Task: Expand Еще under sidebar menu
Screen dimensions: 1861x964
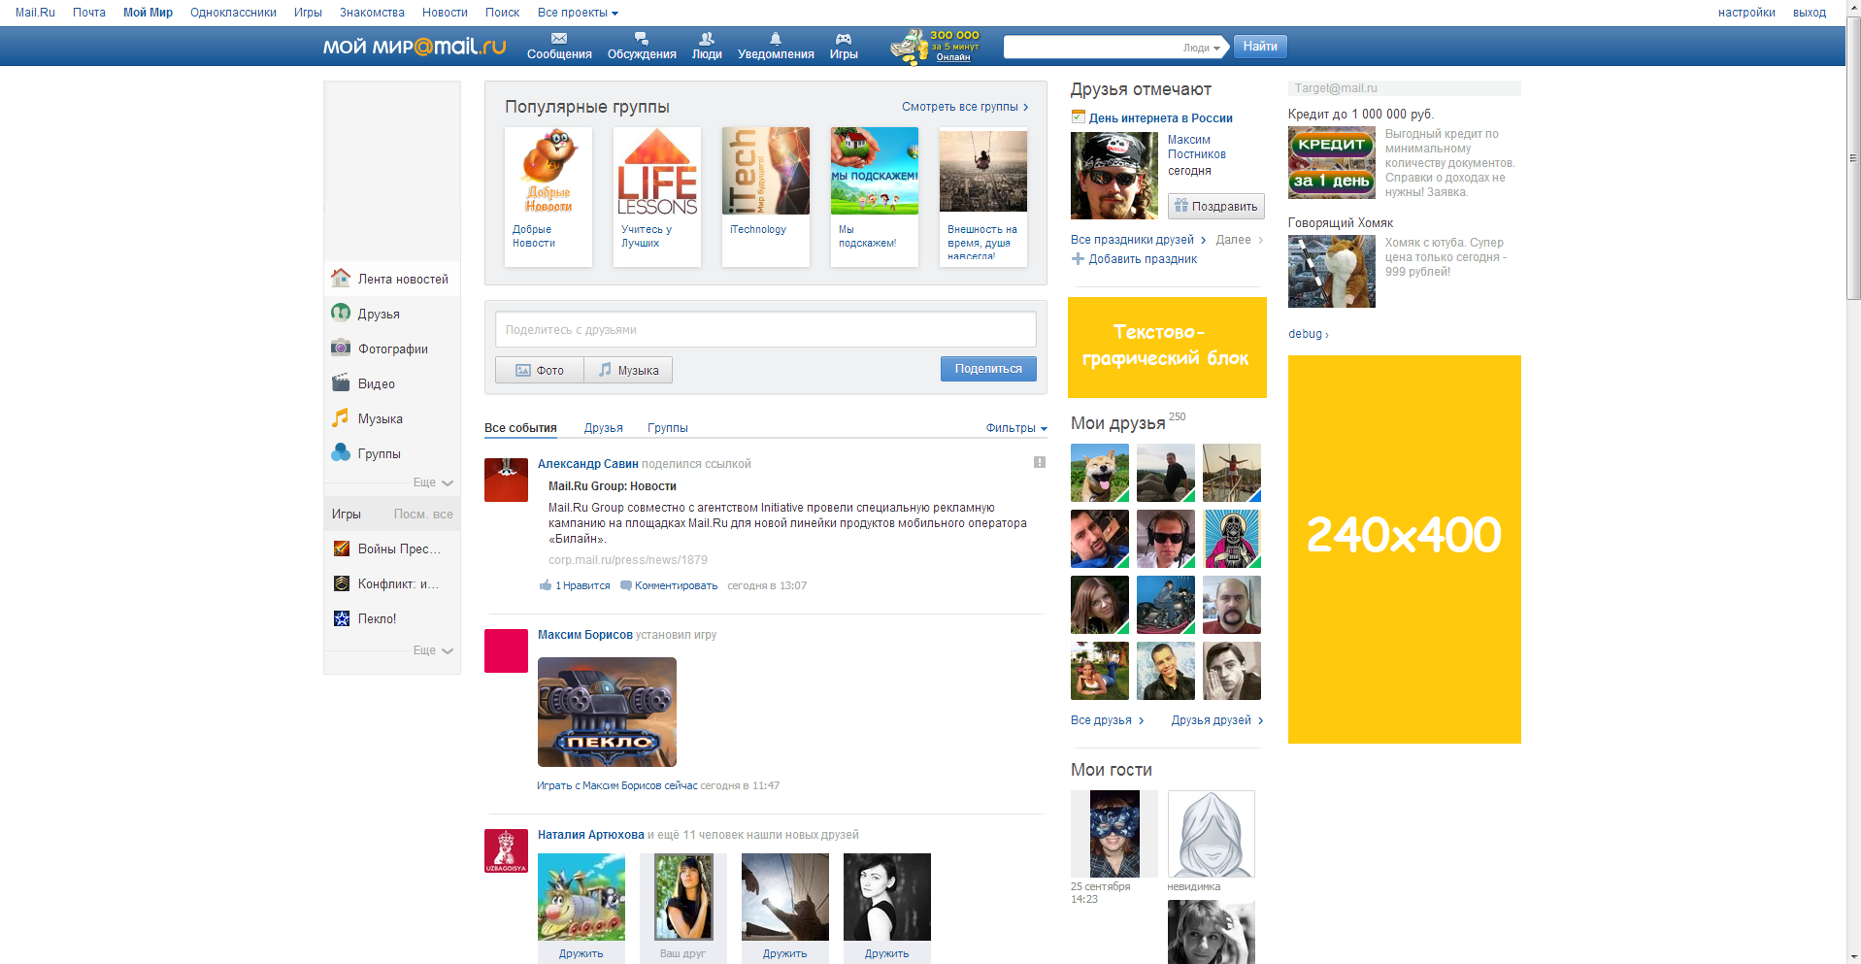Action: click(433, 482)
